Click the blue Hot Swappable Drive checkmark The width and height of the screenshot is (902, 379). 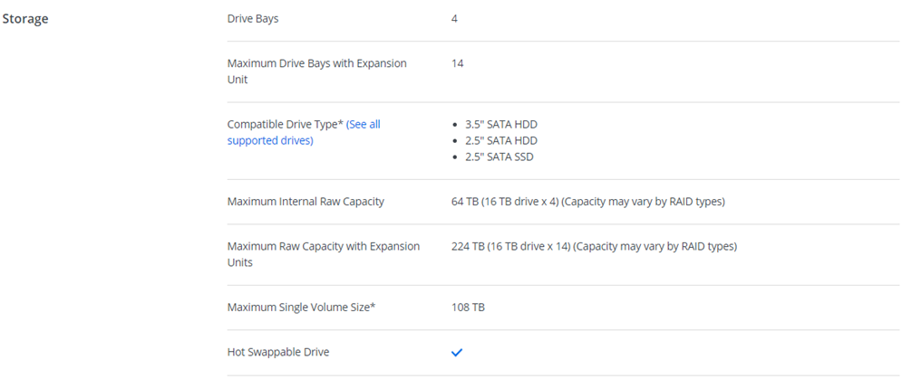pyautogui.click(x=457, y=353)
